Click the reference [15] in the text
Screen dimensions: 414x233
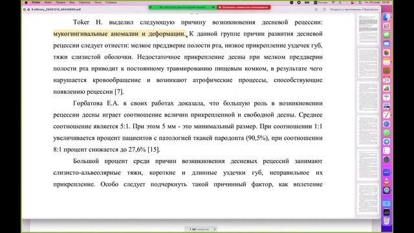[154, 150]
